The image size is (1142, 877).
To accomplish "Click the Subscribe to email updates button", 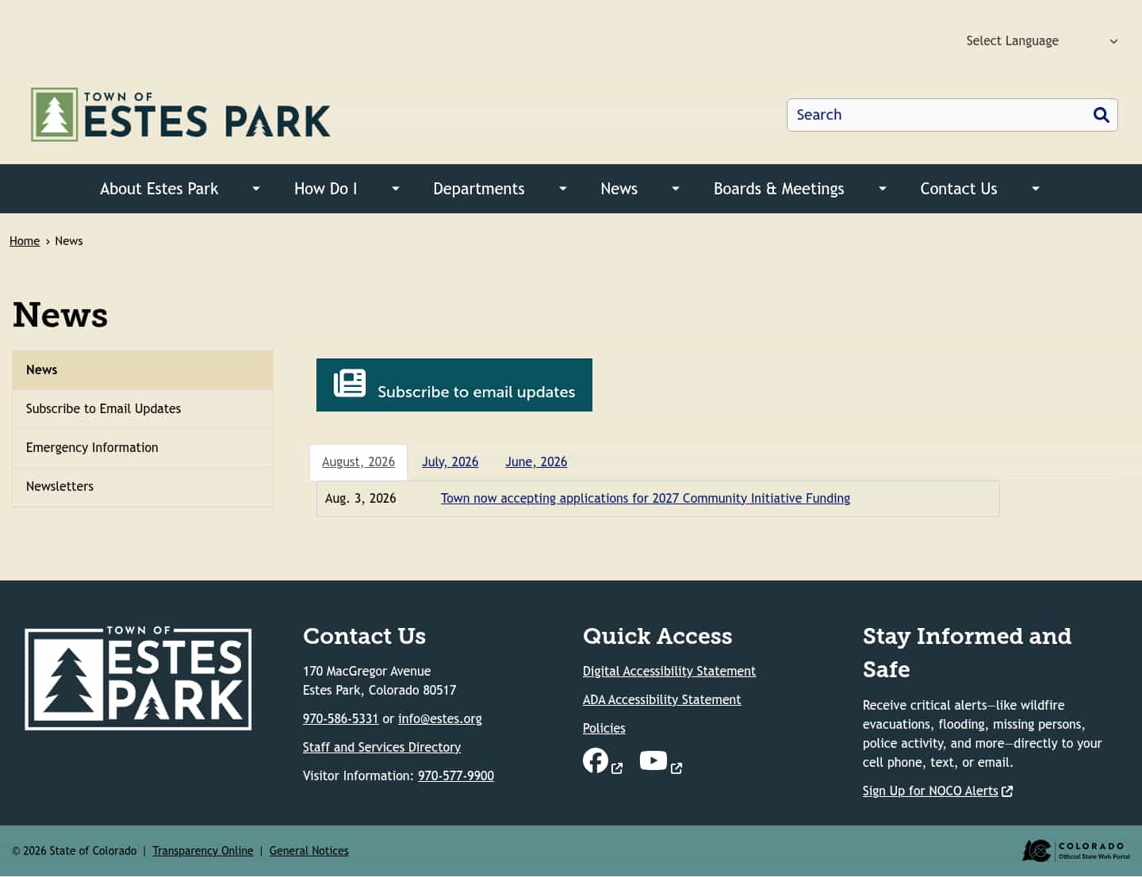I will [x=454, y=385].
